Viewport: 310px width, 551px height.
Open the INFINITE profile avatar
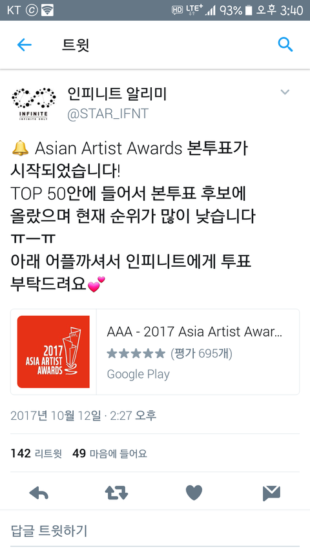coord(34,103)
